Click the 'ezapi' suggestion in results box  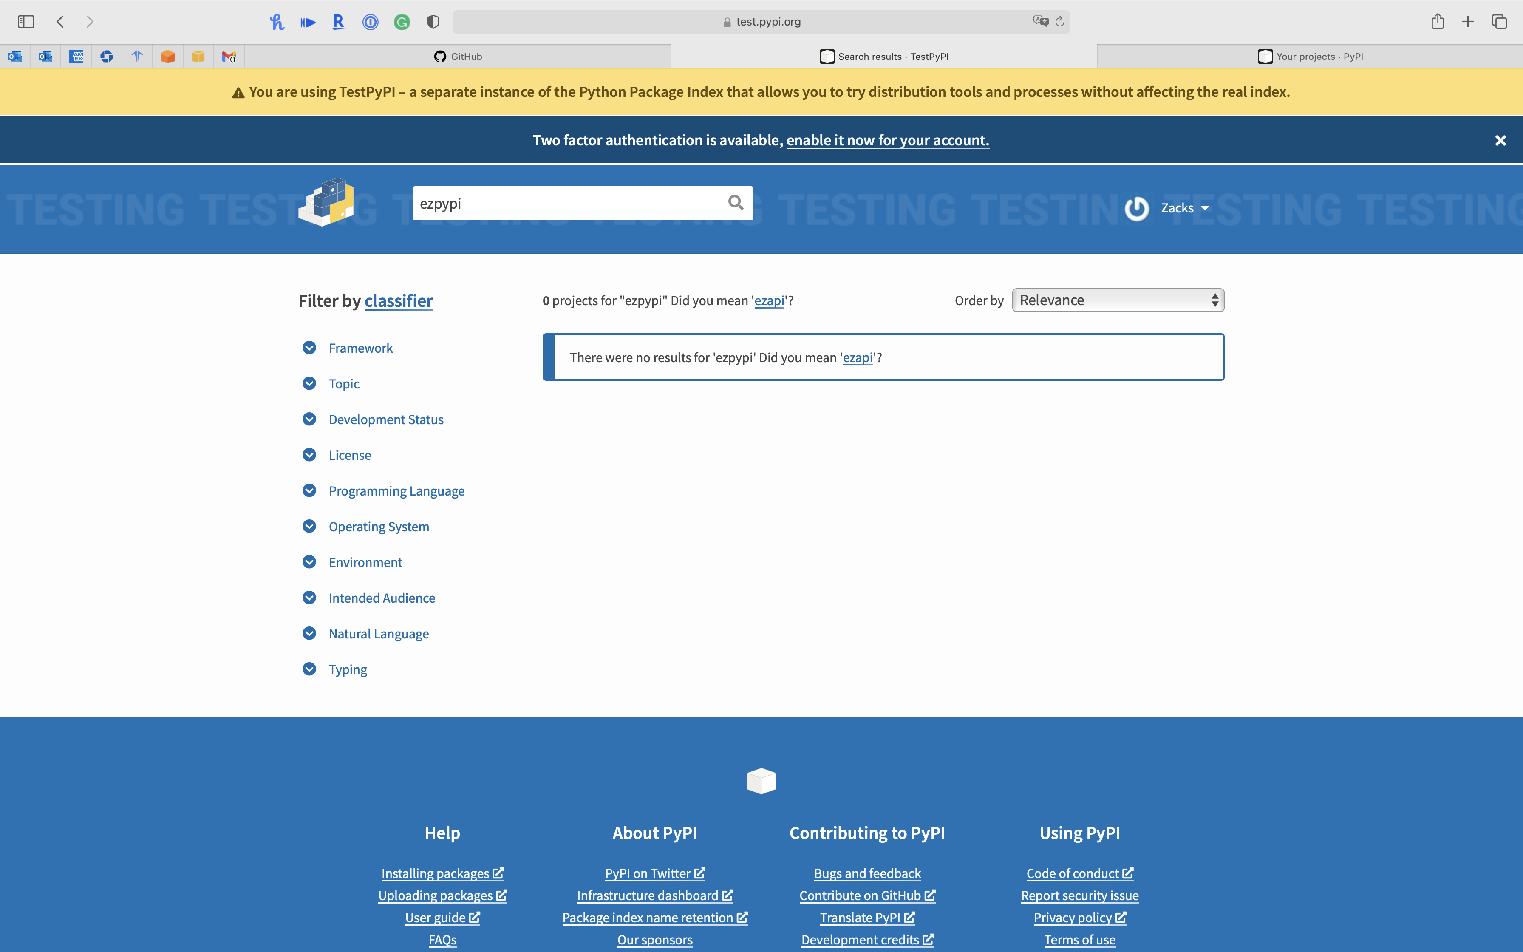click(x=857, y=357)
